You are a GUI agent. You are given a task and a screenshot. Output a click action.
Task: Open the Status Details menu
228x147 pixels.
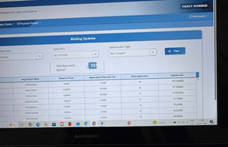pyautogui.click(x=7, y=24)
